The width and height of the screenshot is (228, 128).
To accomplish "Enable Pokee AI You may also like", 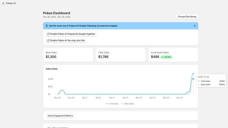I will 66,40.
